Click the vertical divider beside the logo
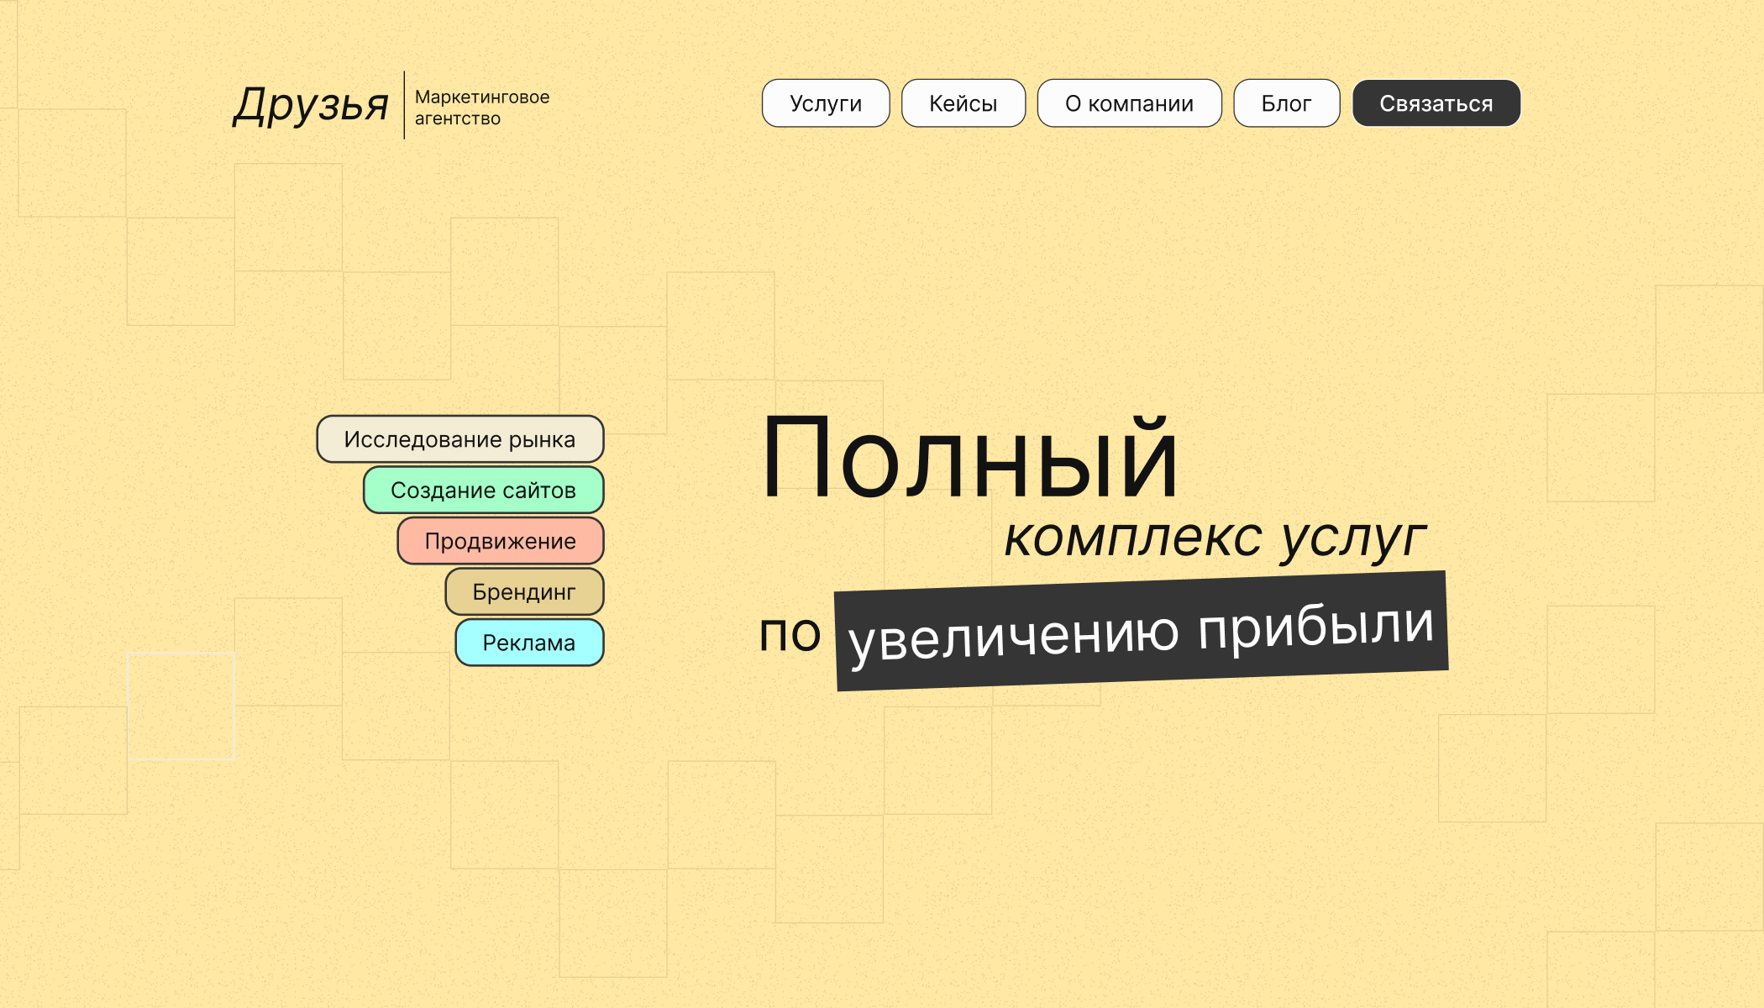The width and height of the screenshot is (1764, 1008). point(404,105)
